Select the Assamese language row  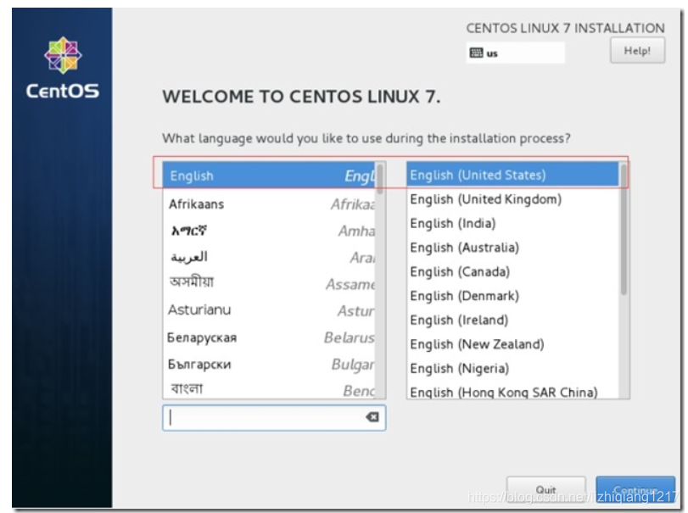(x=269, y=284)
